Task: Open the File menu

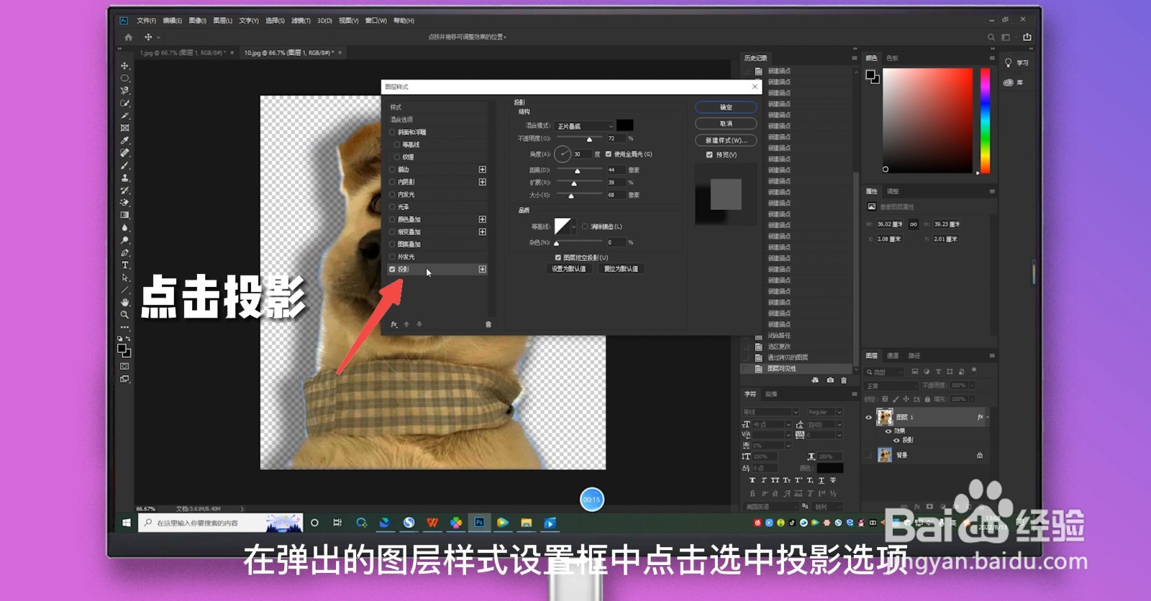Action: point(146,21)
